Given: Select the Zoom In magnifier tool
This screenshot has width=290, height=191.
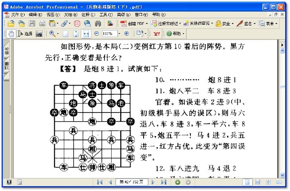Looking at the screenshot, I should [x=52, y=34].
